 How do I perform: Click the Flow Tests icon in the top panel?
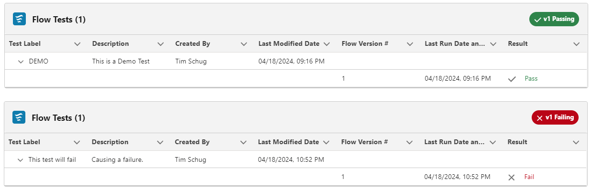(19, 19)
